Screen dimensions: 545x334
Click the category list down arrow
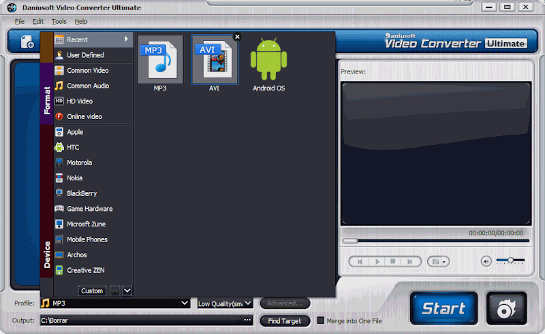127,290
